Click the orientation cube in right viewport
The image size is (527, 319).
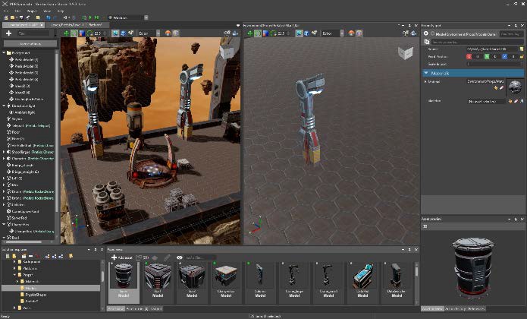click(405, 55)
